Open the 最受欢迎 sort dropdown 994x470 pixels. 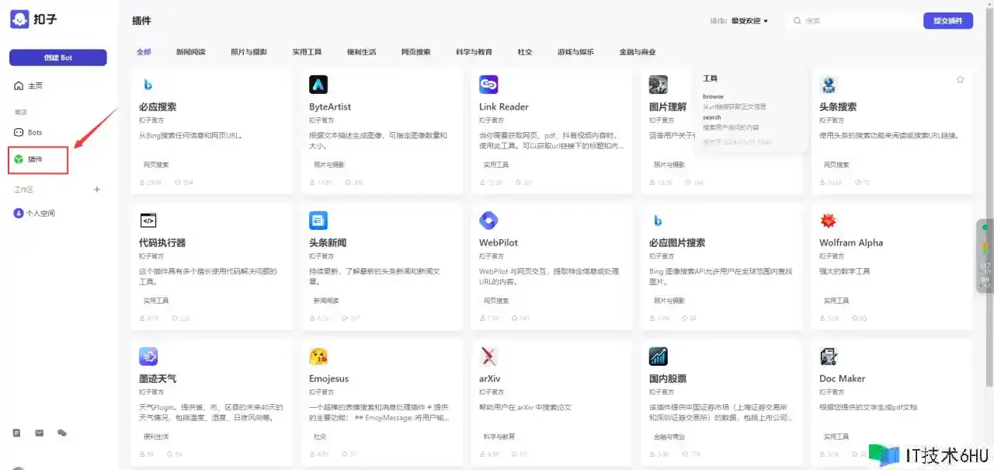click(749, 21)
